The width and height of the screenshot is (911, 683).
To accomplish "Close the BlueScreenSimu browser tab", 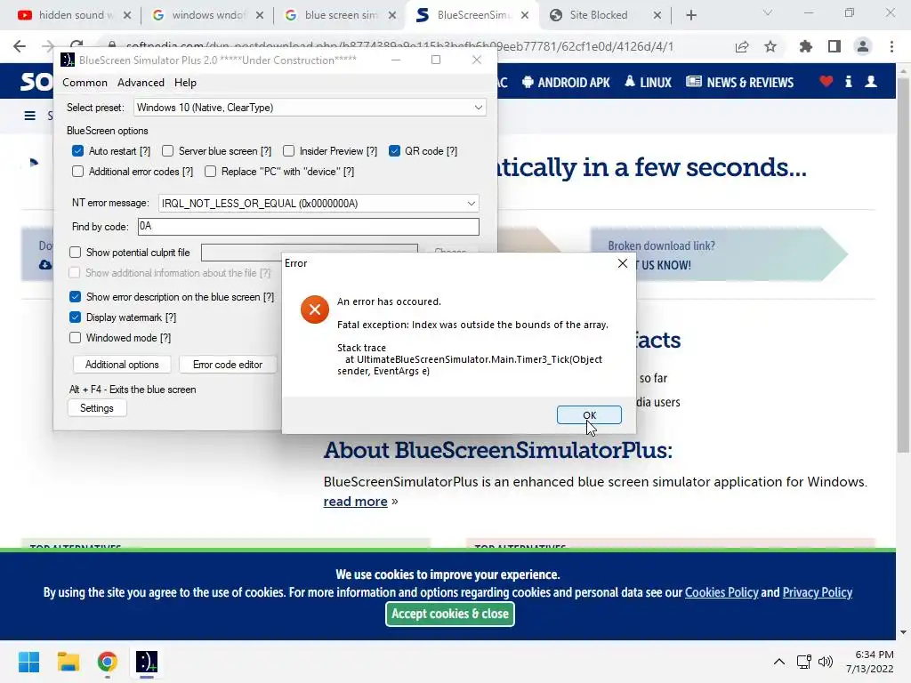I will tap(525, 16).
